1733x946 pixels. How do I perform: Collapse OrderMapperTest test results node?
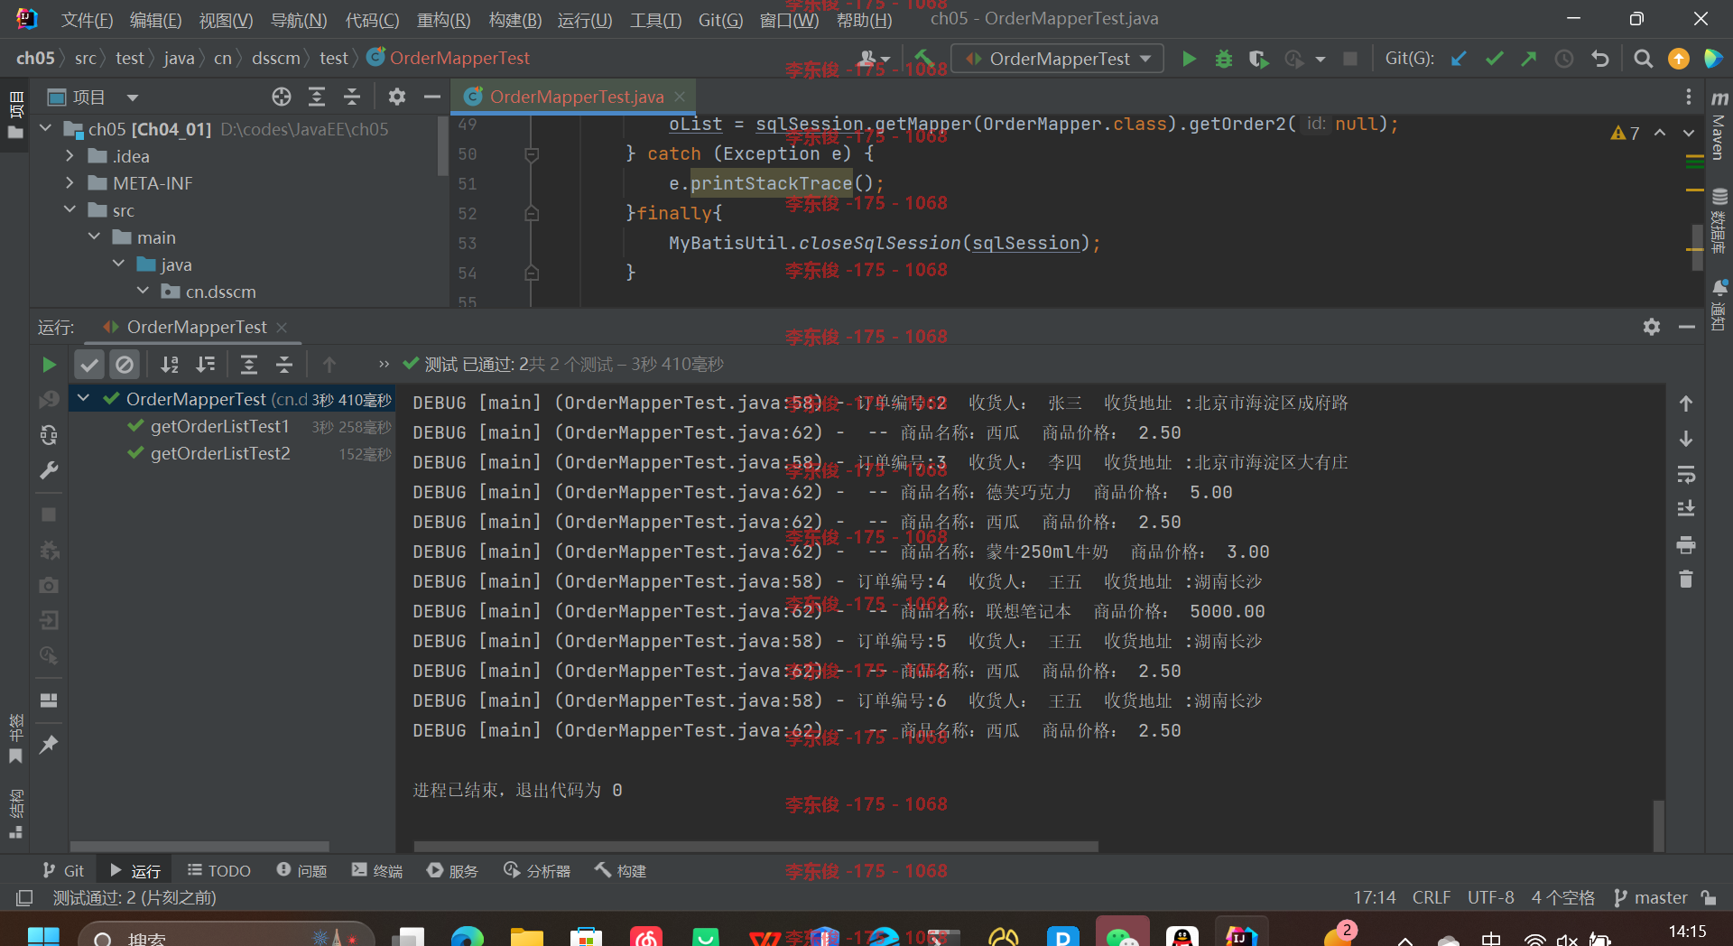[83, 398]
